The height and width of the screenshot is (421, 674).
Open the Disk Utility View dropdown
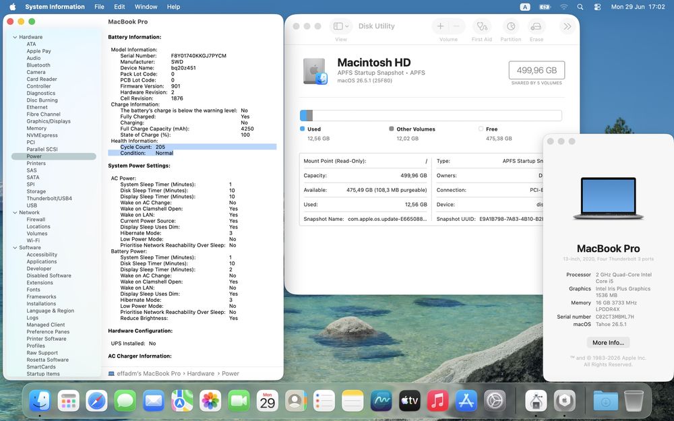pos(341,26)
